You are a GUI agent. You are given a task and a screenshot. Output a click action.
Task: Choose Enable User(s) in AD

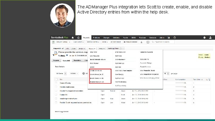tap(97, 78)
